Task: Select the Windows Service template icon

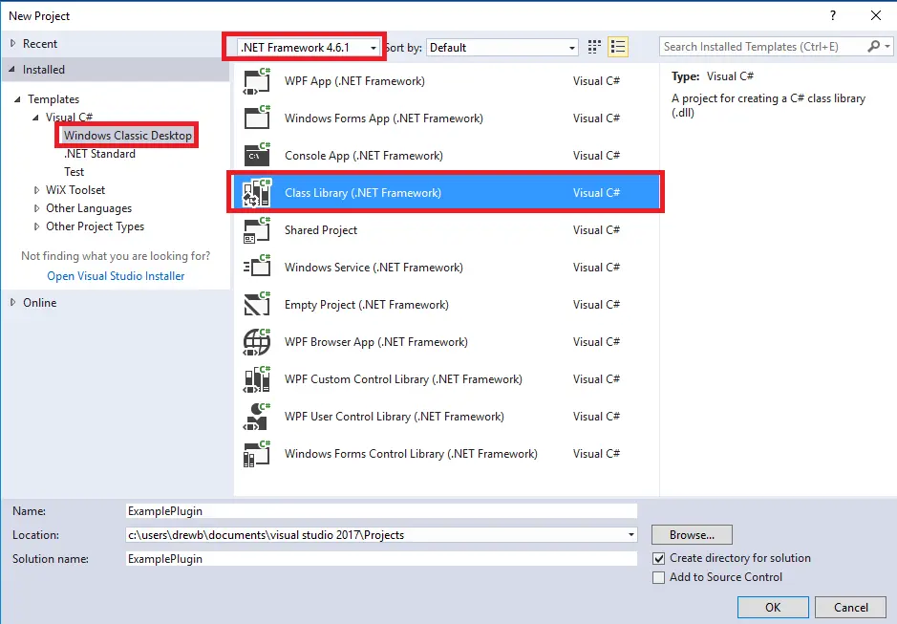Action: tap(256, 268)
